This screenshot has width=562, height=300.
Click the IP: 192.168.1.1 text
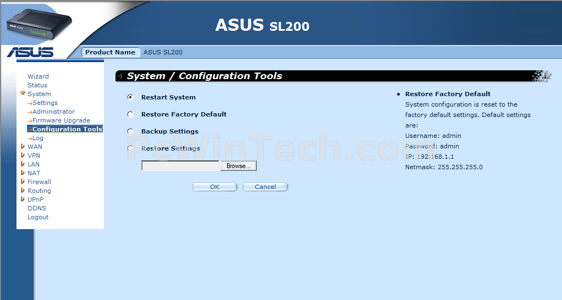(x=429, y=157)
